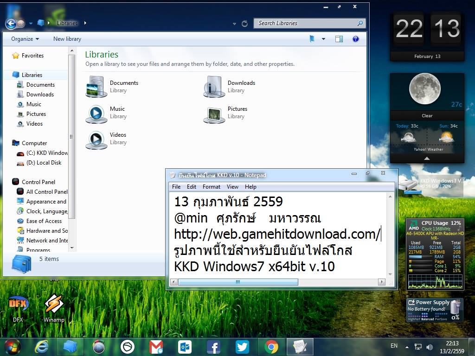Click the New library button
This screenshot has height=356, width=475.
67,39
